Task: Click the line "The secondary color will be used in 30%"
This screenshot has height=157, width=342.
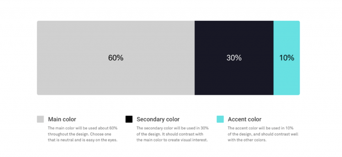Action: 173,128
